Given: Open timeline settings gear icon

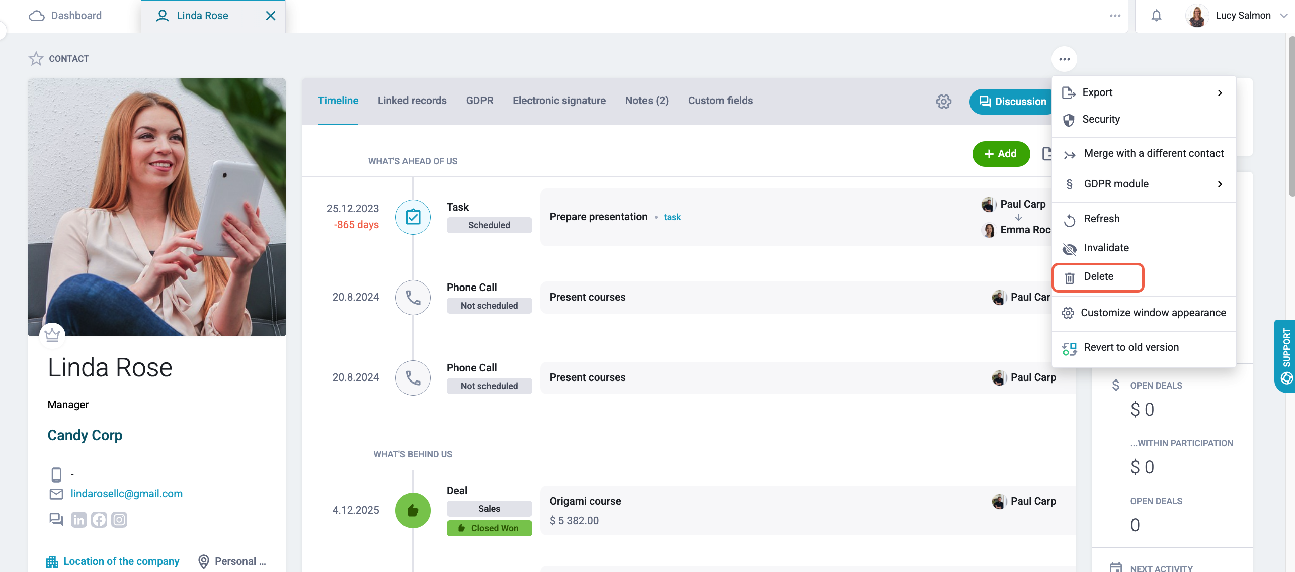Looking at the screenshot, I should pyautogui.click(x=943, y=102).
